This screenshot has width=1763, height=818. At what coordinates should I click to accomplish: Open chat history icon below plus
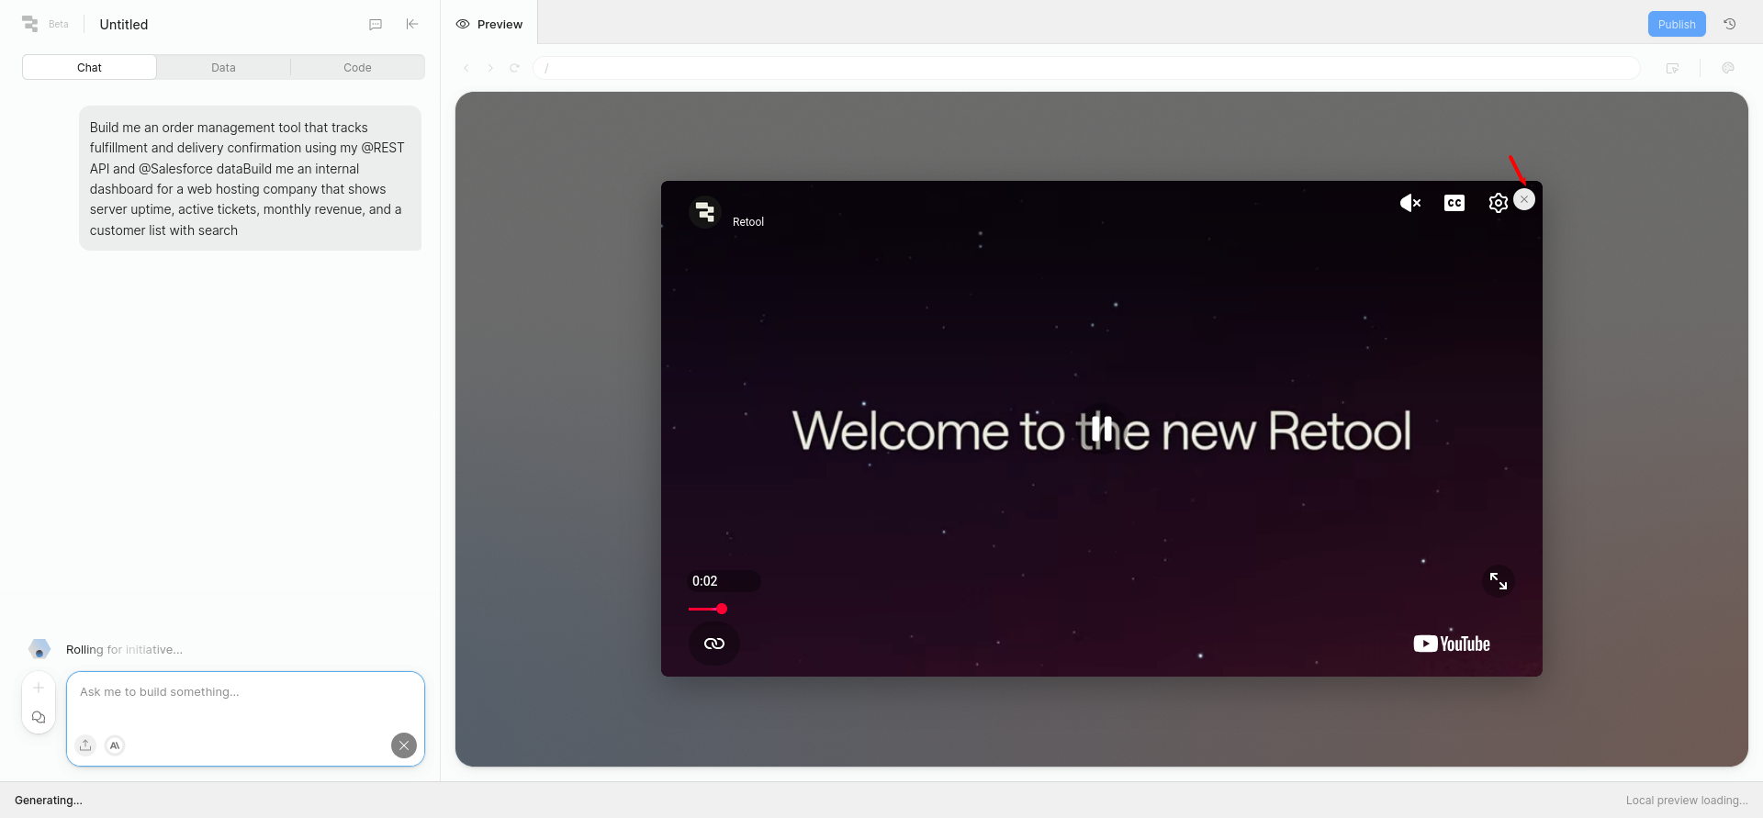(x=39, y=717)
